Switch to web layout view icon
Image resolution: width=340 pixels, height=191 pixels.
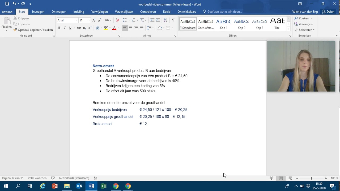click(290, 178)
